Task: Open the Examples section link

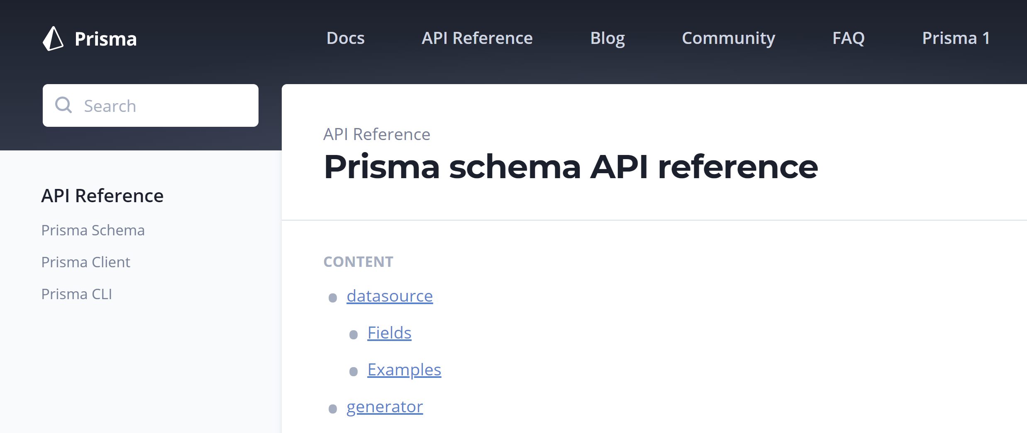Action: 404,369
